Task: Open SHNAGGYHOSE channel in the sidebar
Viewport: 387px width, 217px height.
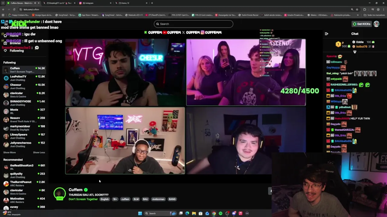Action: (24, 103)
